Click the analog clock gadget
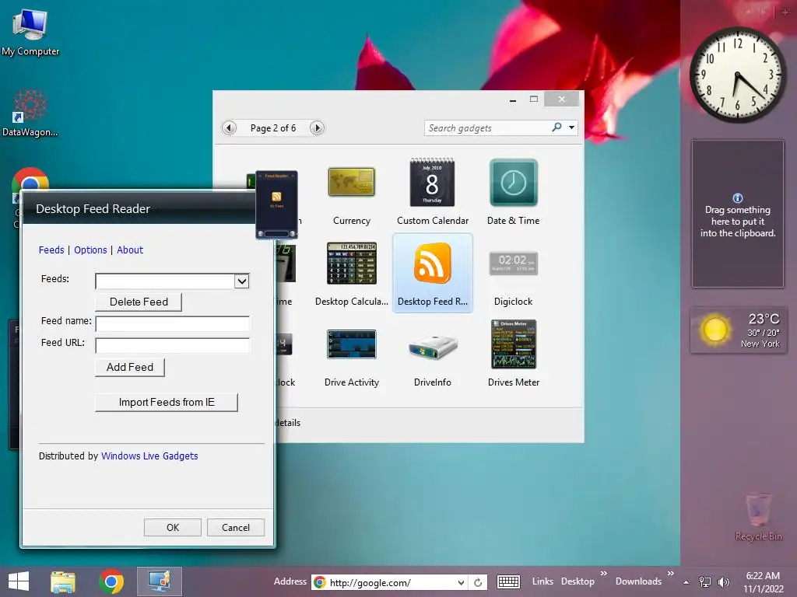 [738, 74]
